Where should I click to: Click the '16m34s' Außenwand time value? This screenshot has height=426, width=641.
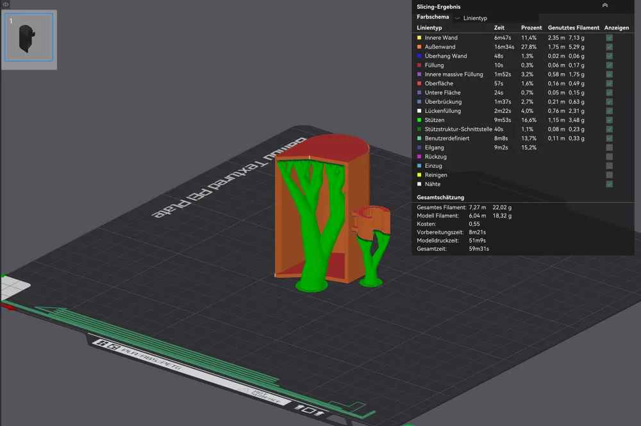coord(504,47)
